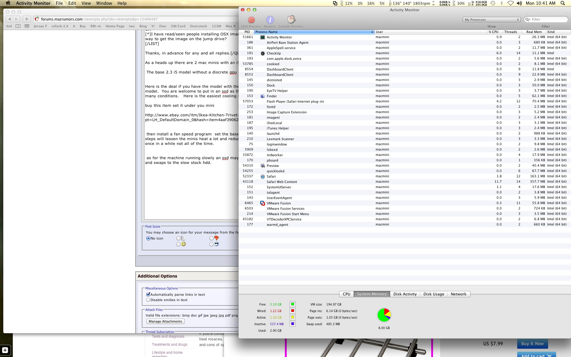Open Safari Top Sites grid icon
The image size is (571, 357).
coord(27,26)
